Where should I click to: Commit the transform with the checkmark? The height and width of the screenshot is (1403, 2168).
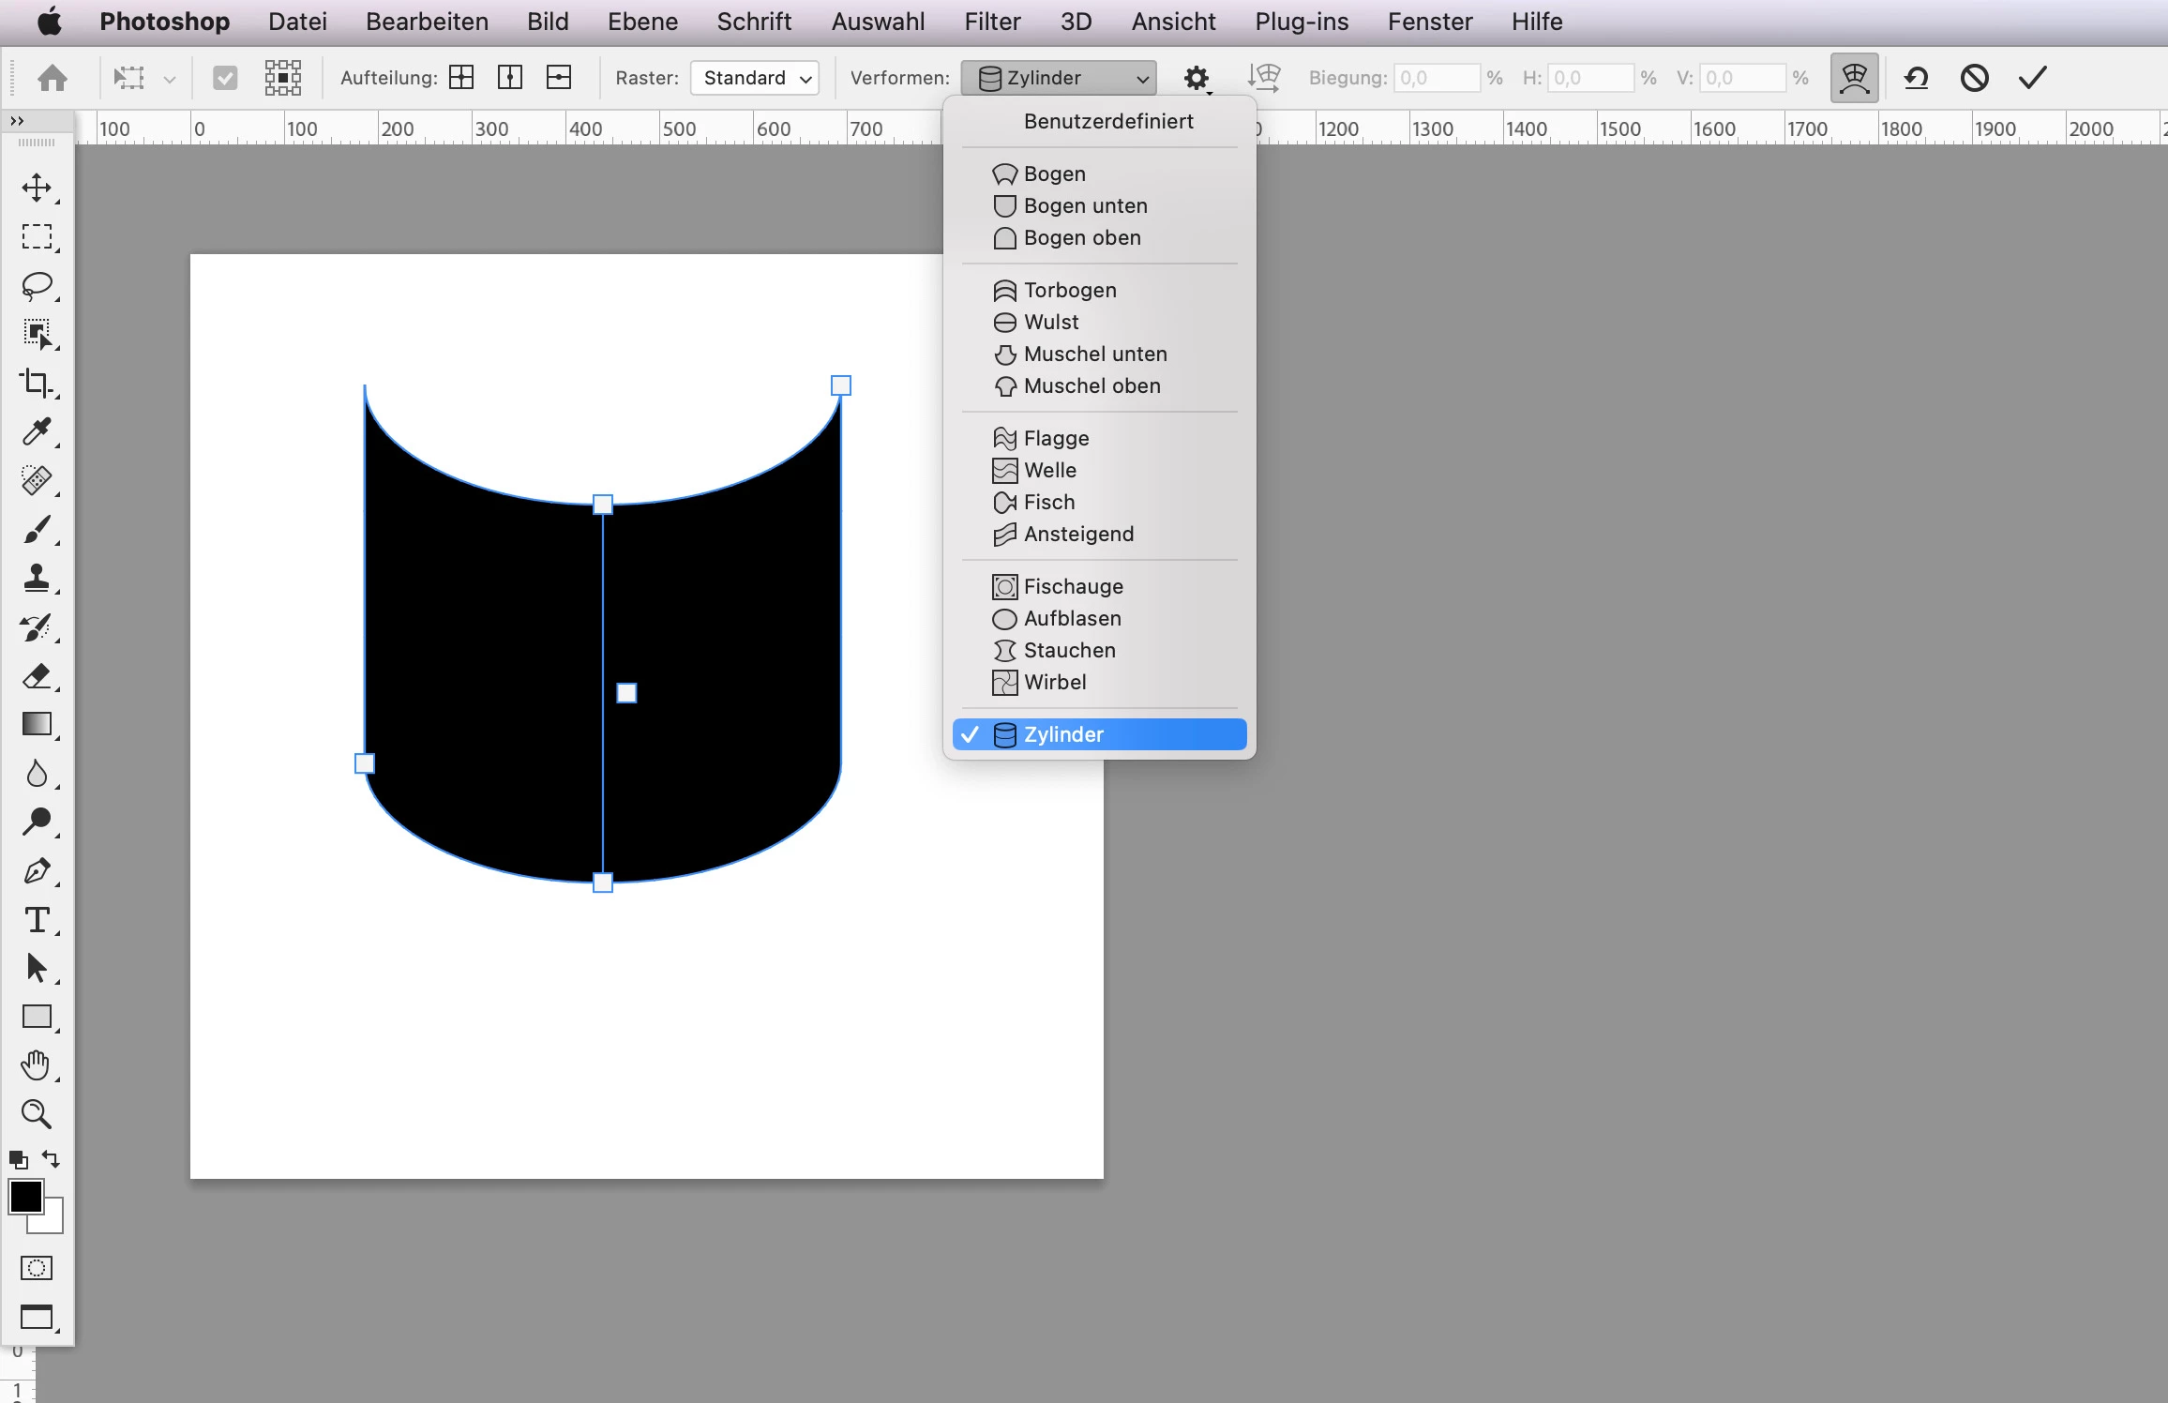click(2033, 78)
